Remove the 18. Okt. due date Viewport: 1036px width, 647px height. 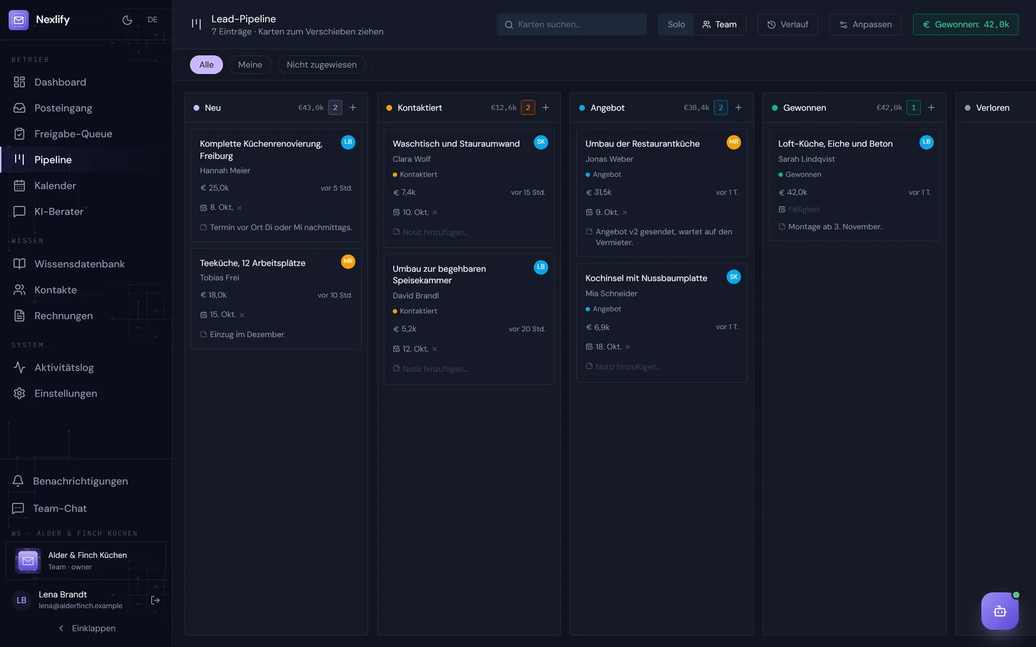click(x=627, y=347)
